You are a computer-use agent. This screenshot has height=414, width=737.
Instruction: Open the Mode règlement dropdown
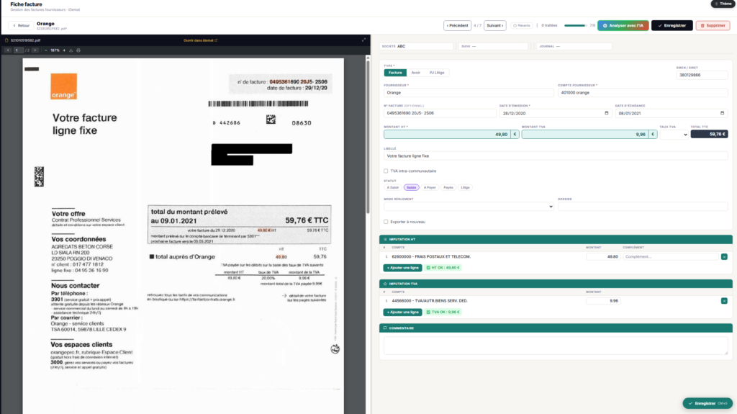coord(469,207)
